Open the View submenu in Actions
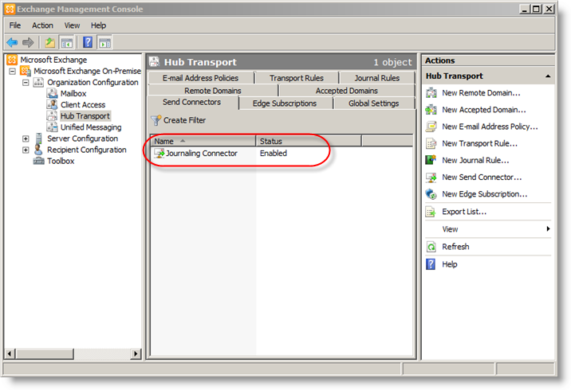Image resolution: width=571 pixels, height=390 pixels. pos(488,229)
